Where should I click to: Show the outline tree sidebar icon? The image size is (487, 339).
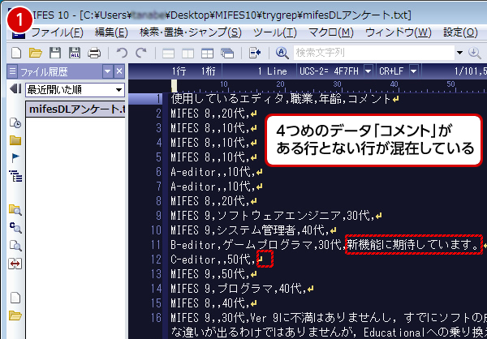coord(14,175)
